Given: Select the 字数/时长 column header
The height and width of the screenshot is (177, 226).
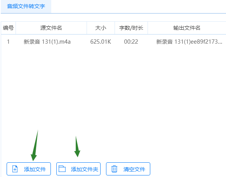Looking at the screenshot, I should point(131,28).
